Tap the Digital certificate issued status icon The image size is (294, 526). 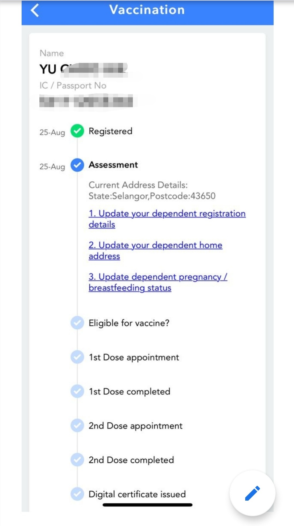pyautogui.click(x=77, y=494)
